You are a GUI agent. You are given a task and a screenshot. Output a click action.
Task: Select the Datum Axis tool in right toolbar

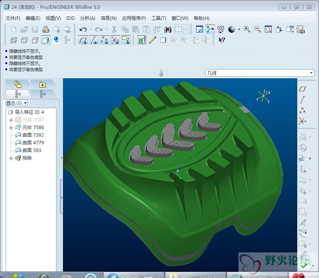302,100
